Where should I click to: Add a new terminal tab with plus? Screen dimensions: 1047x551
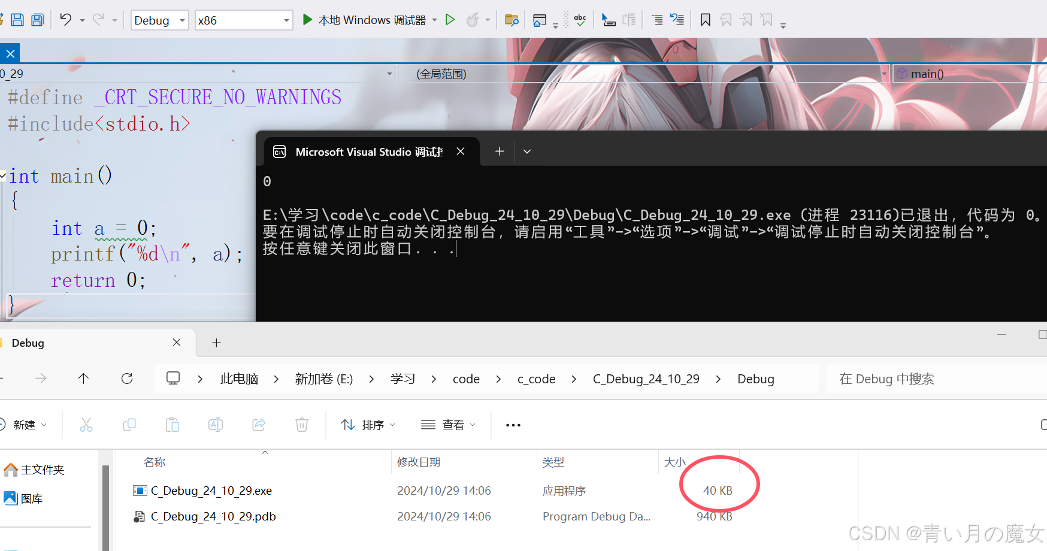tap(500, 152)
